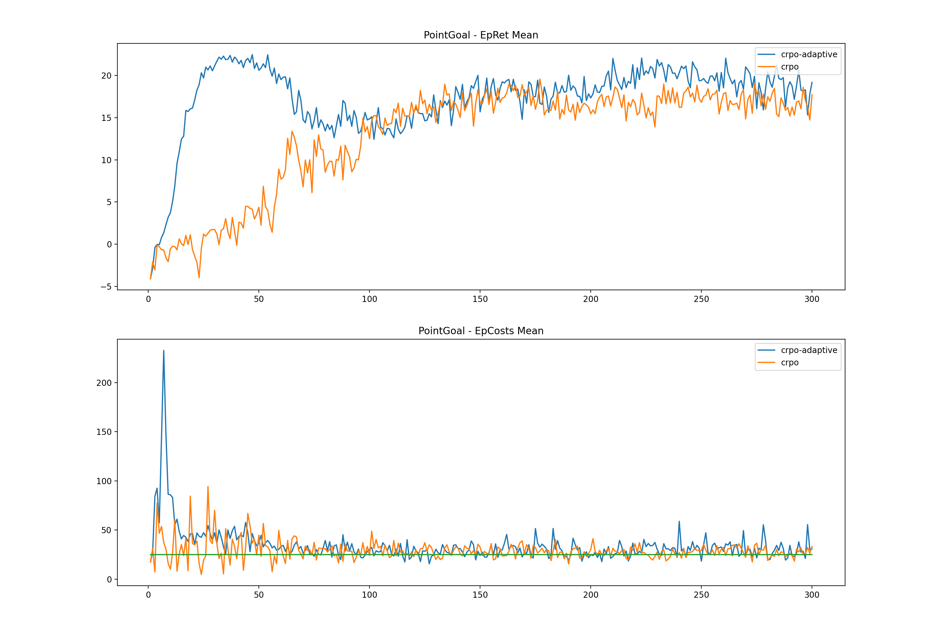939x630 pixels.
Task: Click y-axis label '15' on the EpRet chart
Action: [x=106, y=118]
